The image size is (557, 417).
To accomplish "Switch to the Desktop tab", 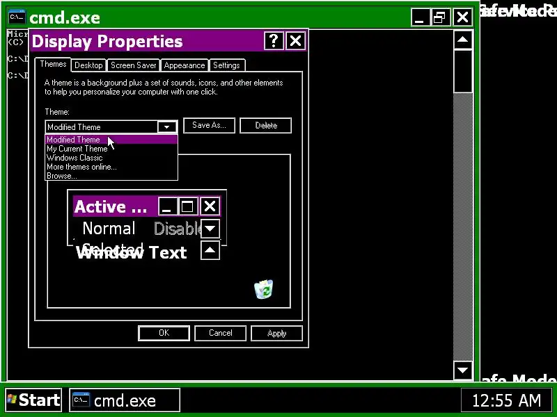I will pyautogui.click(x=88, y=65).
